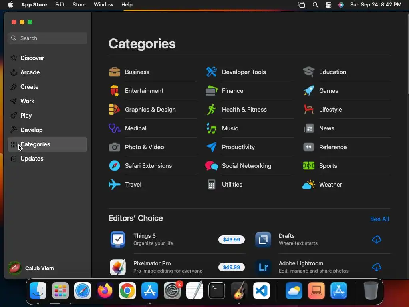Screen dimensions: 409x307
Task: Open the Pixelmator Pro app icon
Action: pos(118,267)
